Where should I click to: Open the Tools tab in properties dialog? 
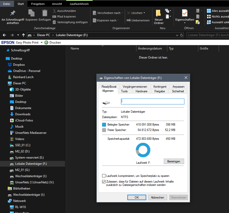pos(124,91)
